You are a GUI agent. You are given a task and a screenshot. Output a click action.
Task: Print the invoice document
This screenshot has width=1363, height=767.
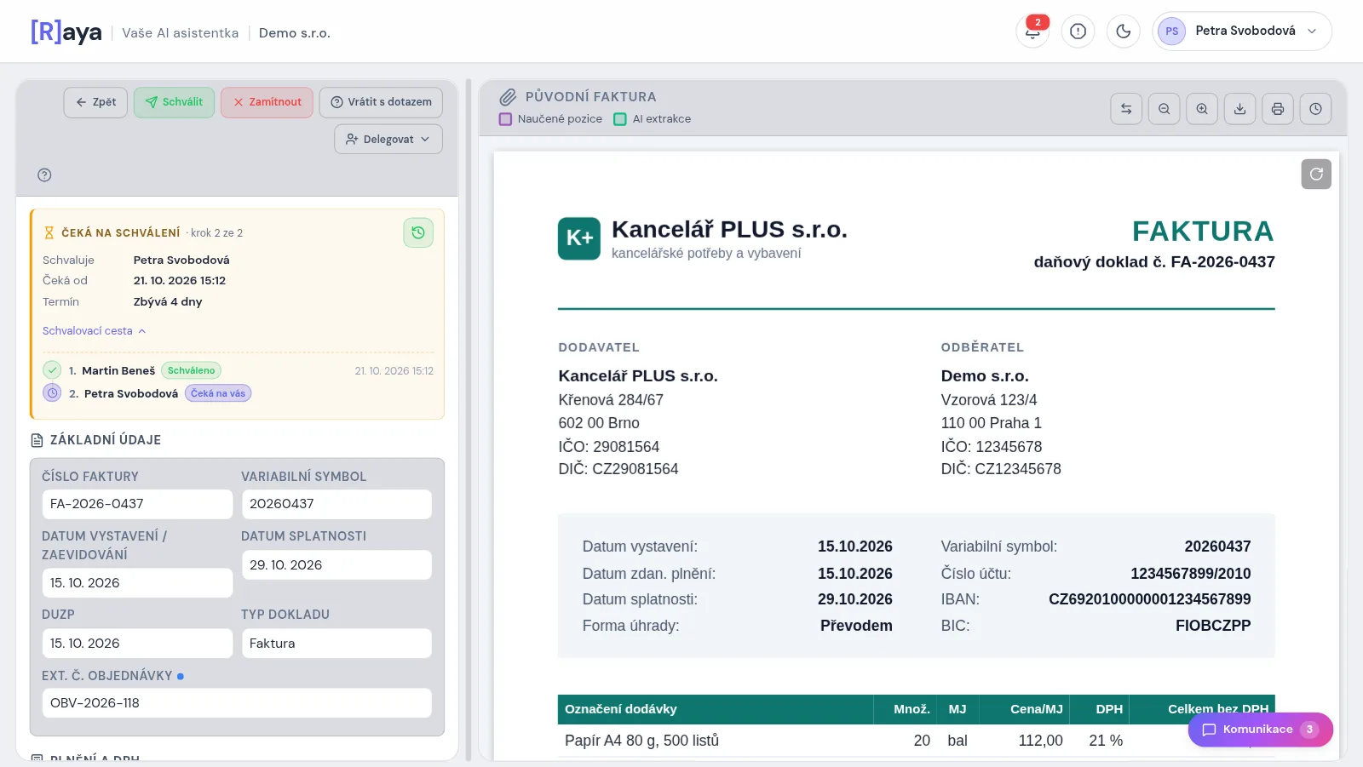(x=1278, y=109)
